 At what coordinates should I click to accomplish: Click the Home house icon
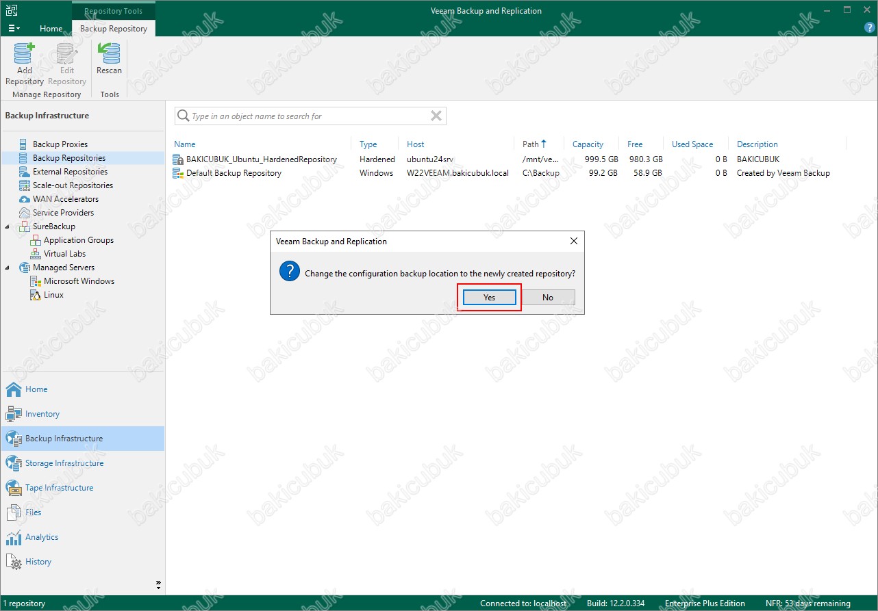(14, 389)
